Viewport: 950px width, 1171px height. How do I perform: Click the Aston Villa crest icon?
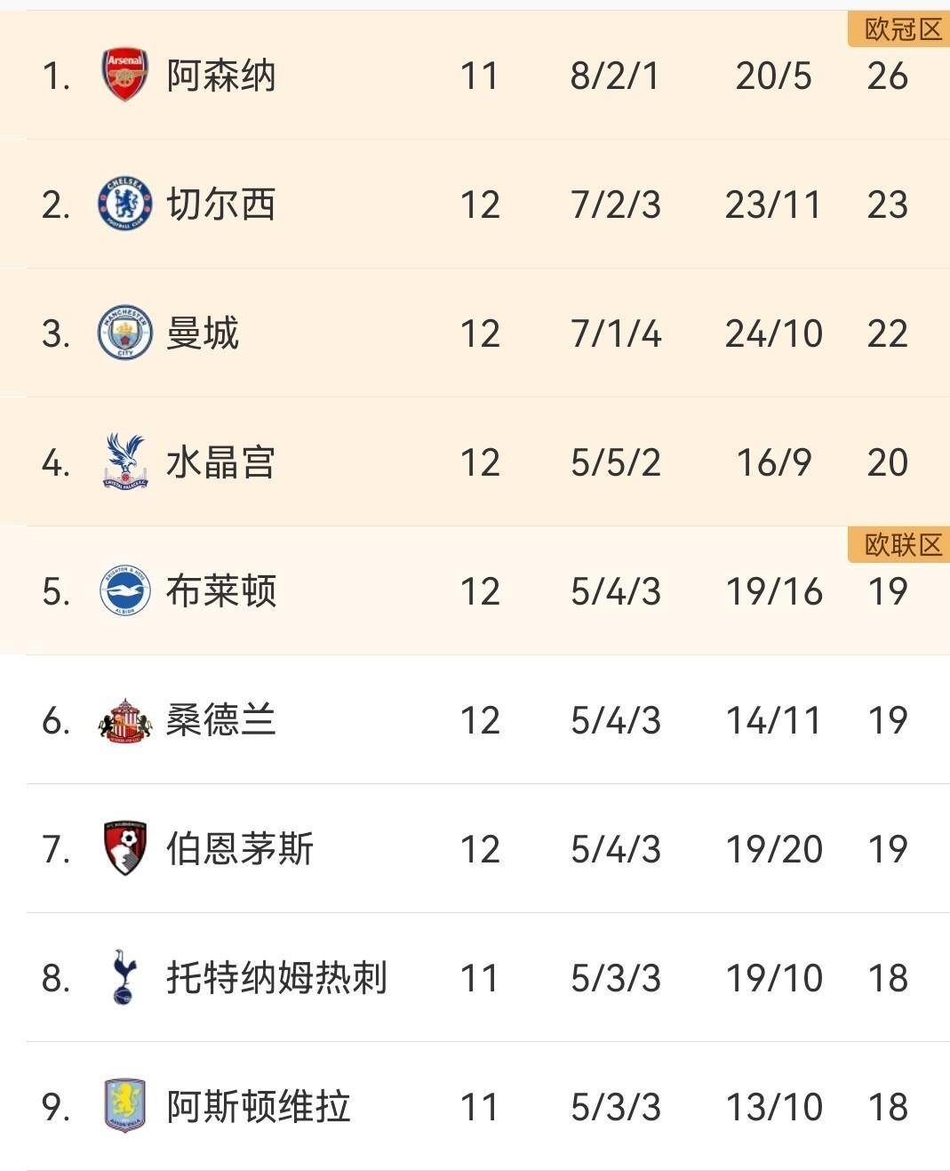point(124,1106)
